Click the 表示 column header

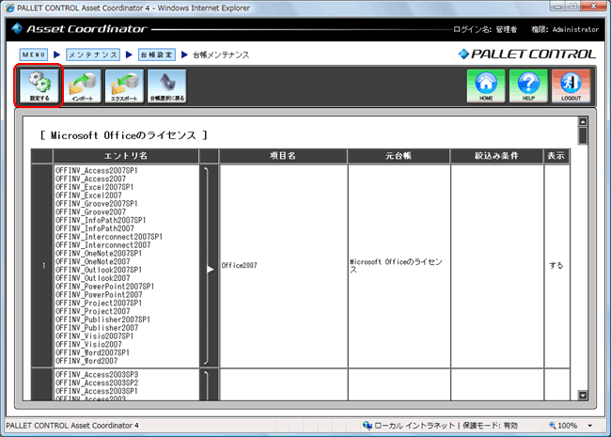click(556, 156)
